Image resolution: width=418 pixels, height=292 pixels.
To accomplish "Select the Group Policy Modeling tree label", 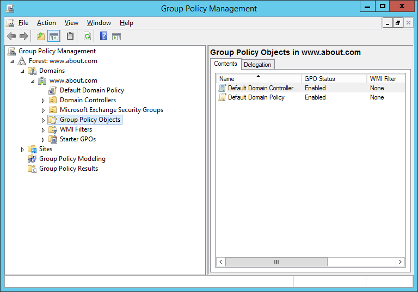I will pyautogui.click(x=72, y=159).
